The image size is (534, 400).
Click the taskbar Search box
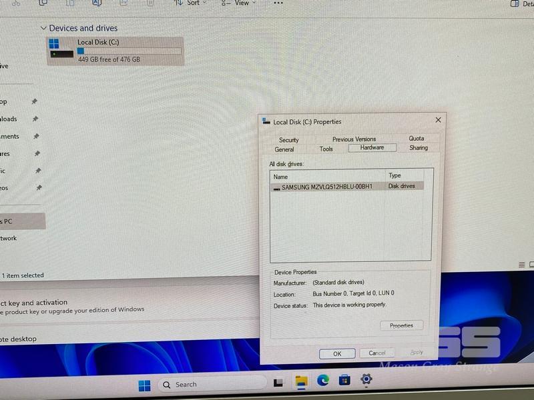tap(212, 385)
